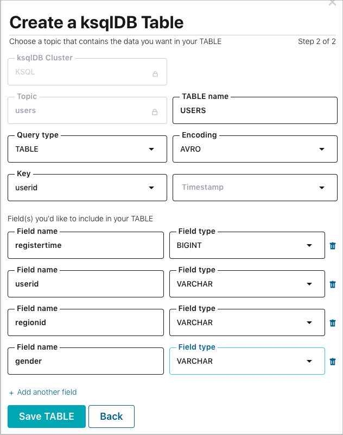Select the TABLE name input showing USERS

click(x=255, y=110)
